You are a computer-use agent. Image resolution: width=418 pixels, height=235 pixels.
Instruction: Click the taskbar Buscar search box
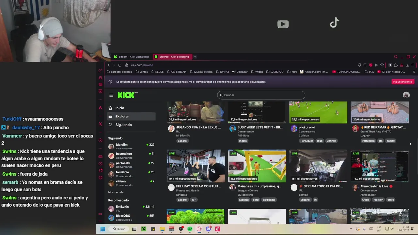119,229
